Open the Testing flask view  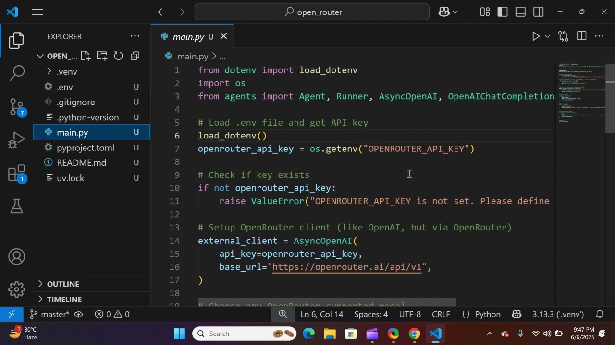16,207
